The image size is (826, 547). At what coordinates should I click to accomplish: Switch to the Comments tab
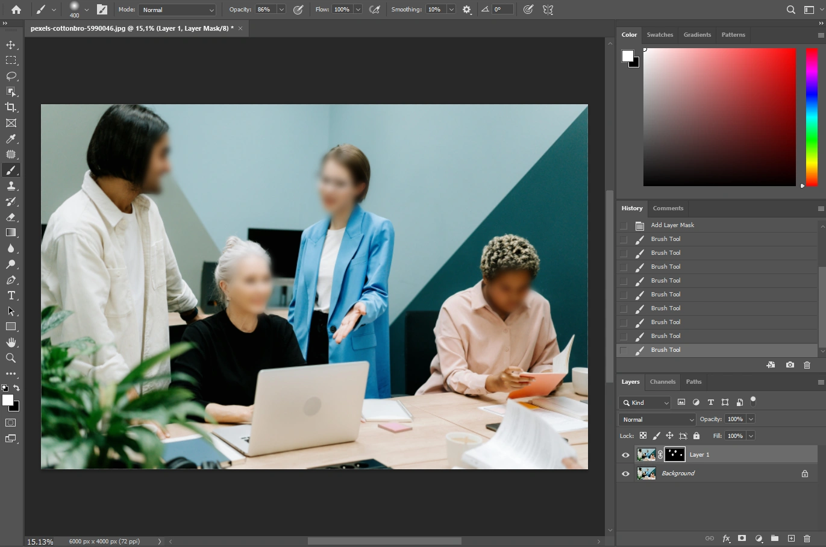(668, 208)
